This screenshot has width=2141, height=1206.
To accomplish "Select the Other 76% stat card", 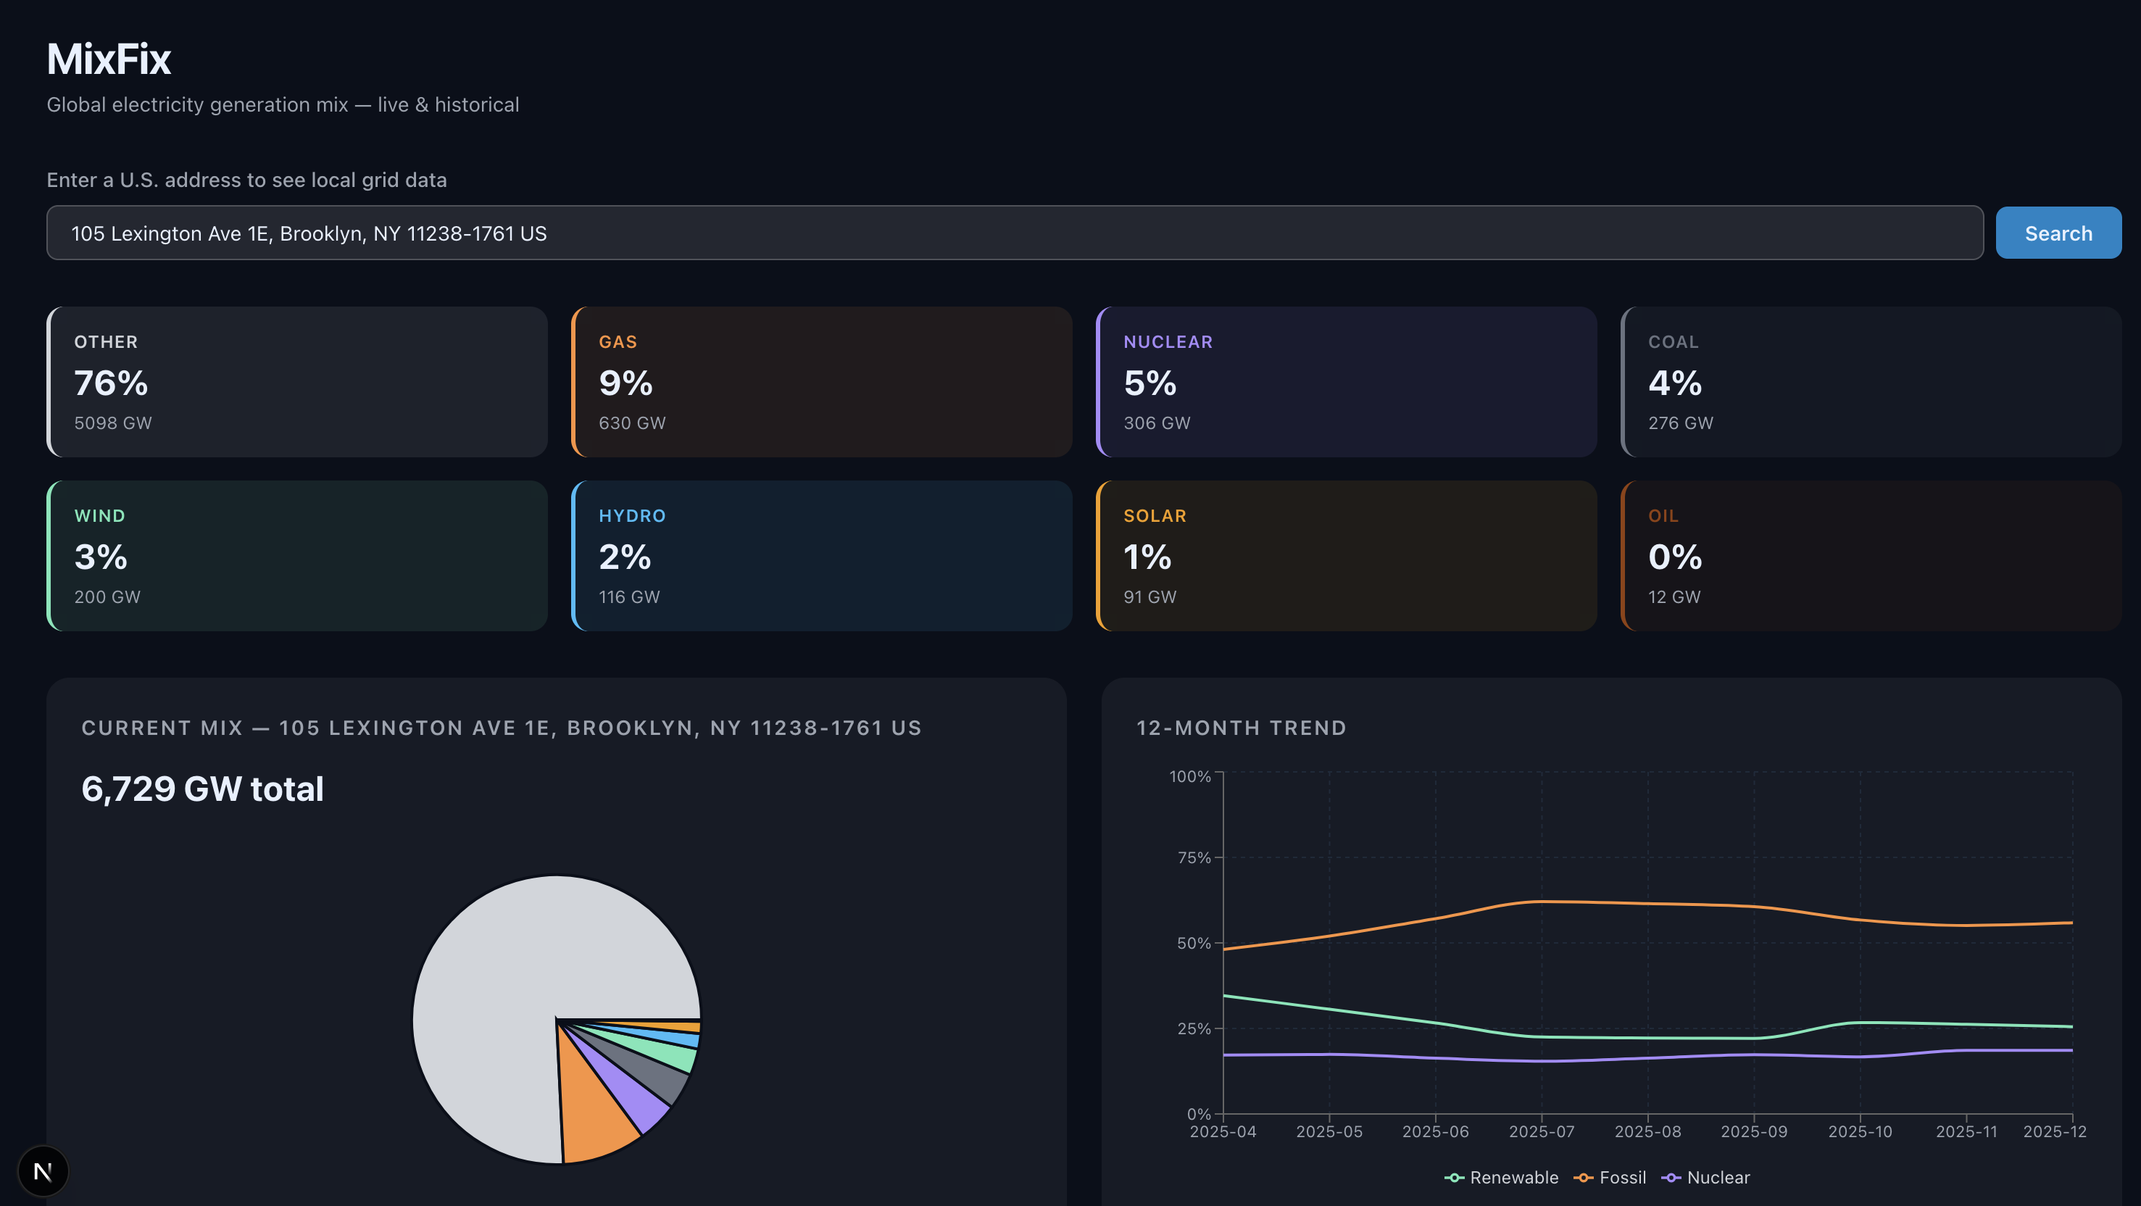I will 296,381.
